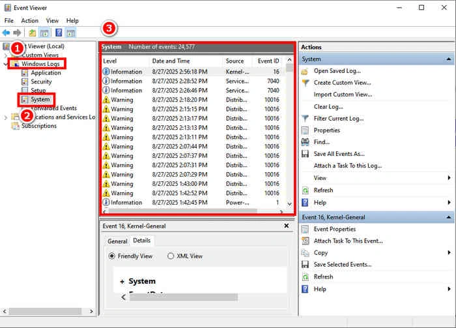Click the Security log icon in tree
Viewport: 456px width, 328px height.
(25, 82)
